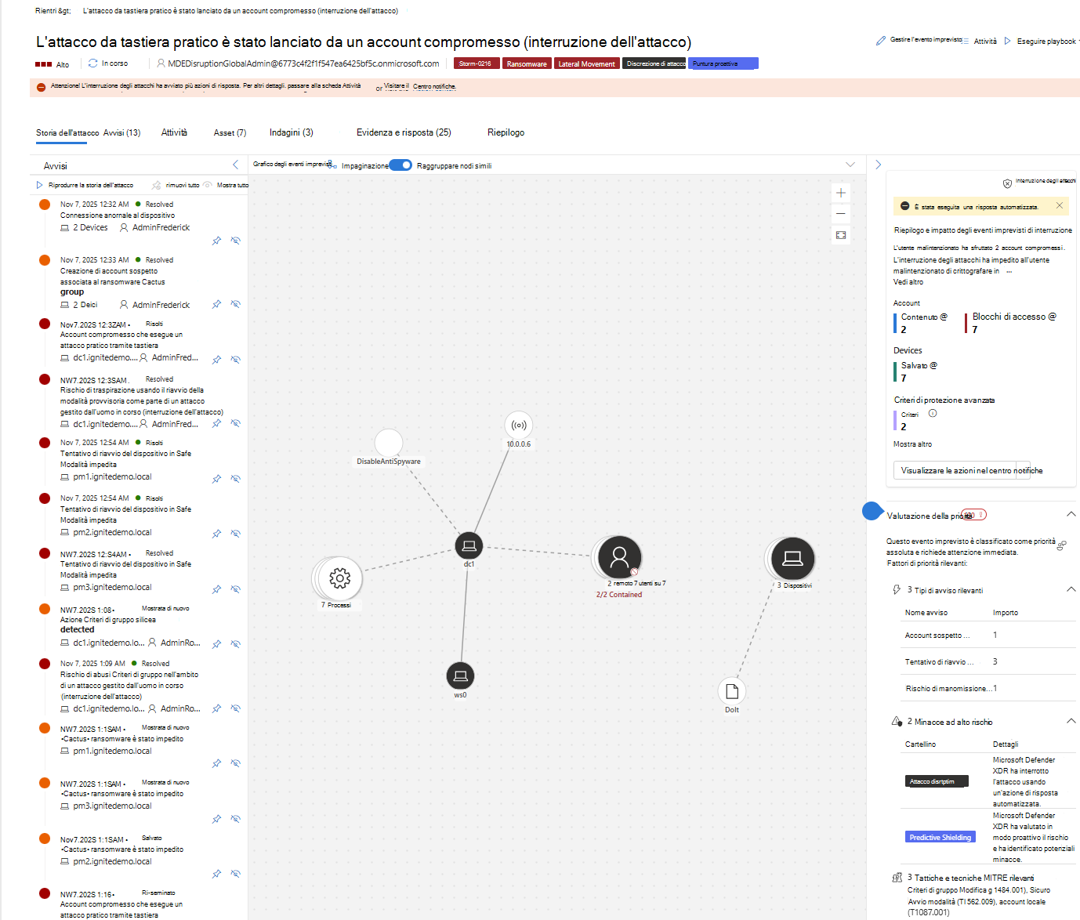Toggle Raggruppare nodi simili switch
This screenshot has width=1080, height=920.
point(400,165)
